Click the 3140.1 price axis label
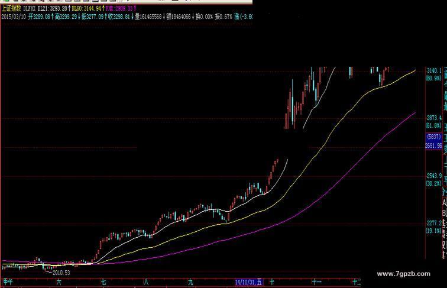447x288 pixels. [434, 70]
